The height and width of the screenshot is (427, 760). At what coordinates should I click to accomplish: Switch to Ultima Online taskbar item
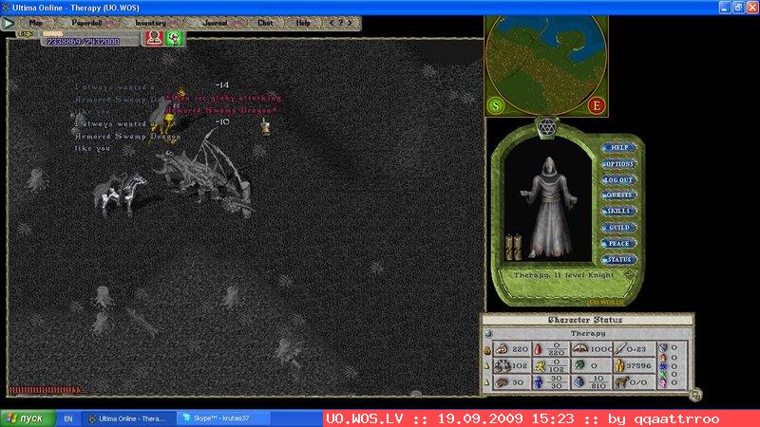[128, 418]
